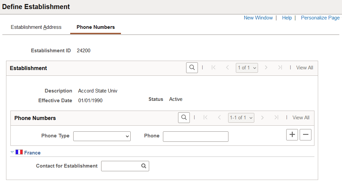
Task: Click the Establishment search magnifier icon
Action: click(192, 68)
